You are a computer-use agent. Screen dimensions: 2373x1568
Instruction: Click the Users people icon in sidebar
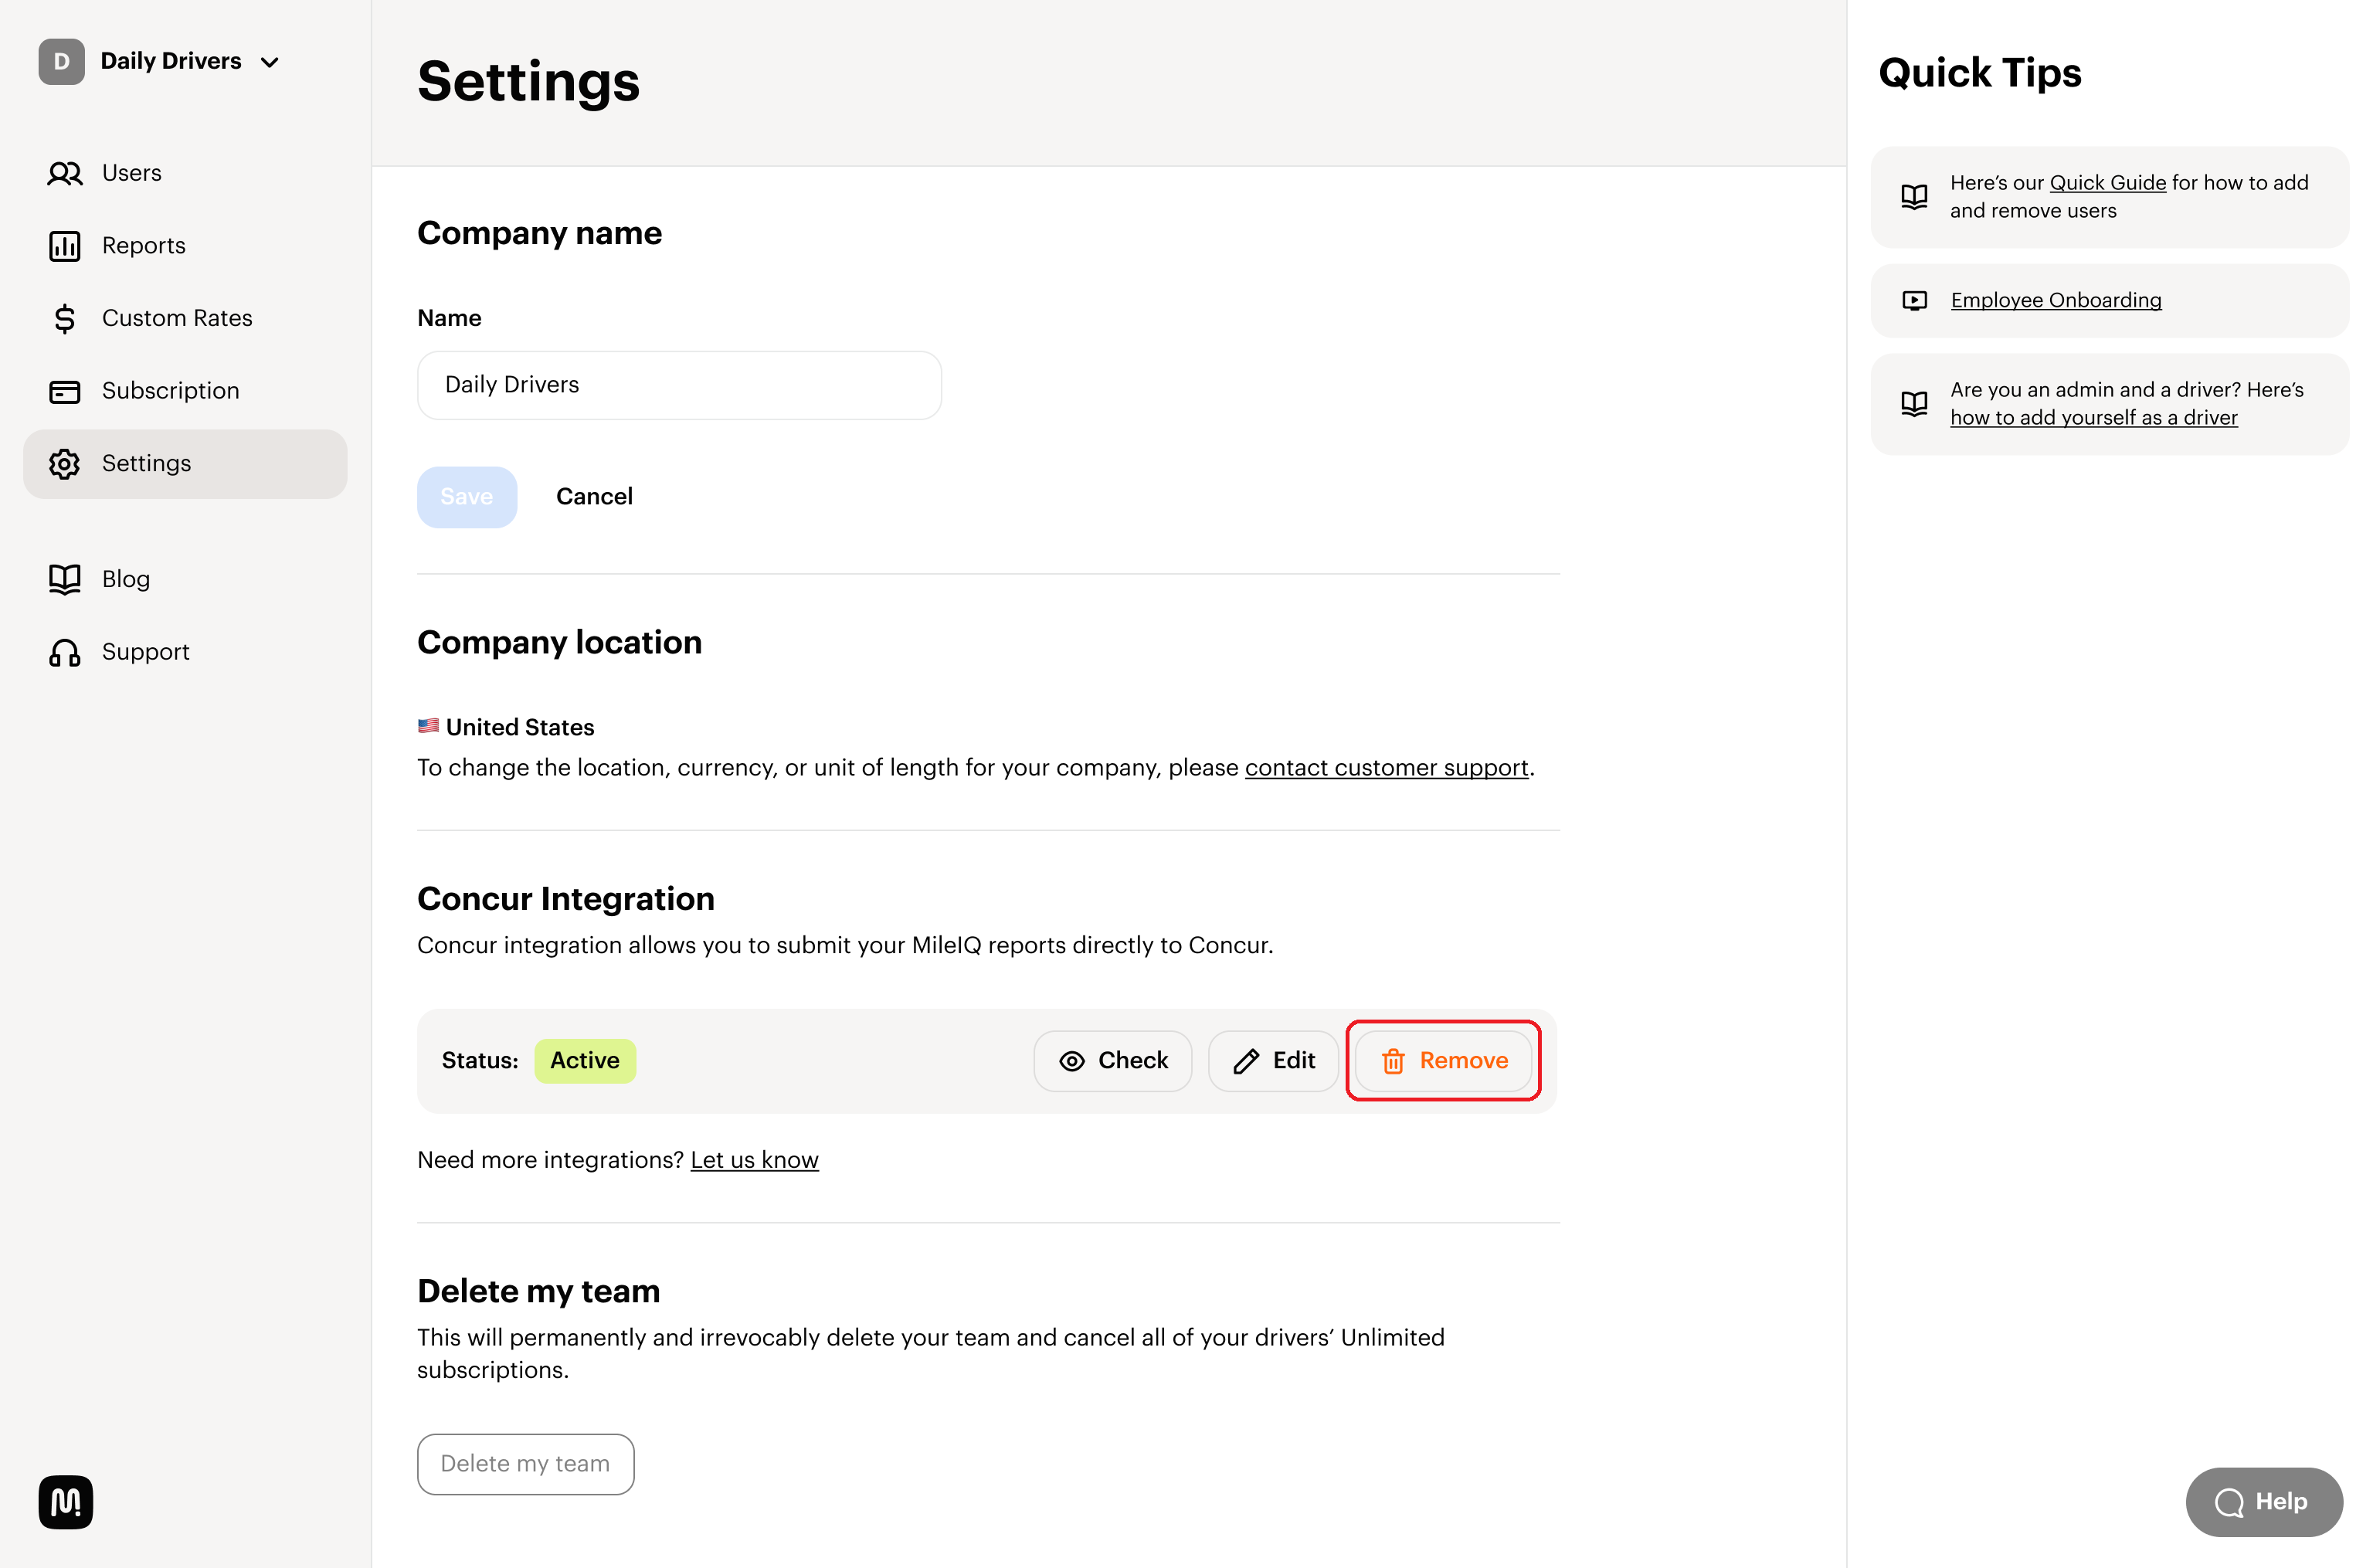(64, 173)
